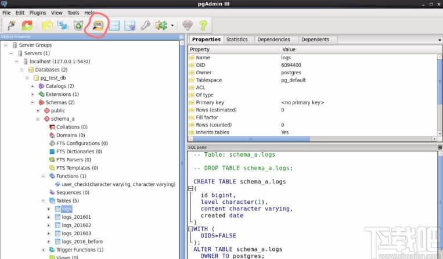View data in the selected table
The height and width of the screenshot is (259, 443).
tap(114, 26)
